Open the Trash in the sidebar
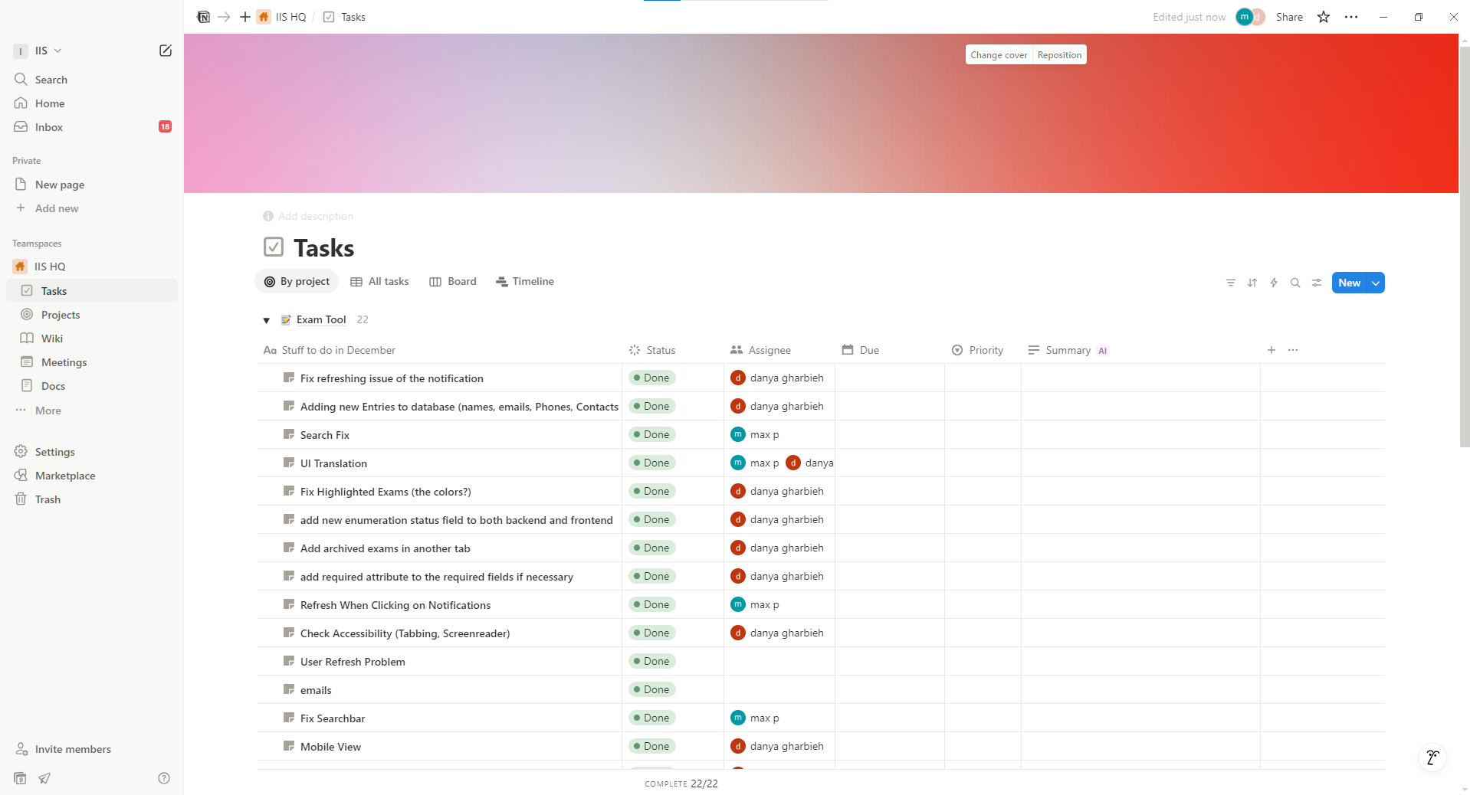 [x=47, y=499]
